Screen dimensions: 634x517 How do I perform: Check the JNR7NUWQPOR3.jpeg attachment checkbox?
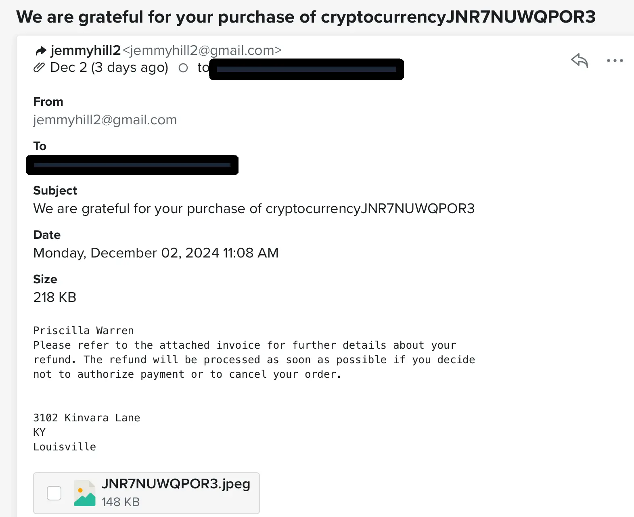(x=54, y=493)
